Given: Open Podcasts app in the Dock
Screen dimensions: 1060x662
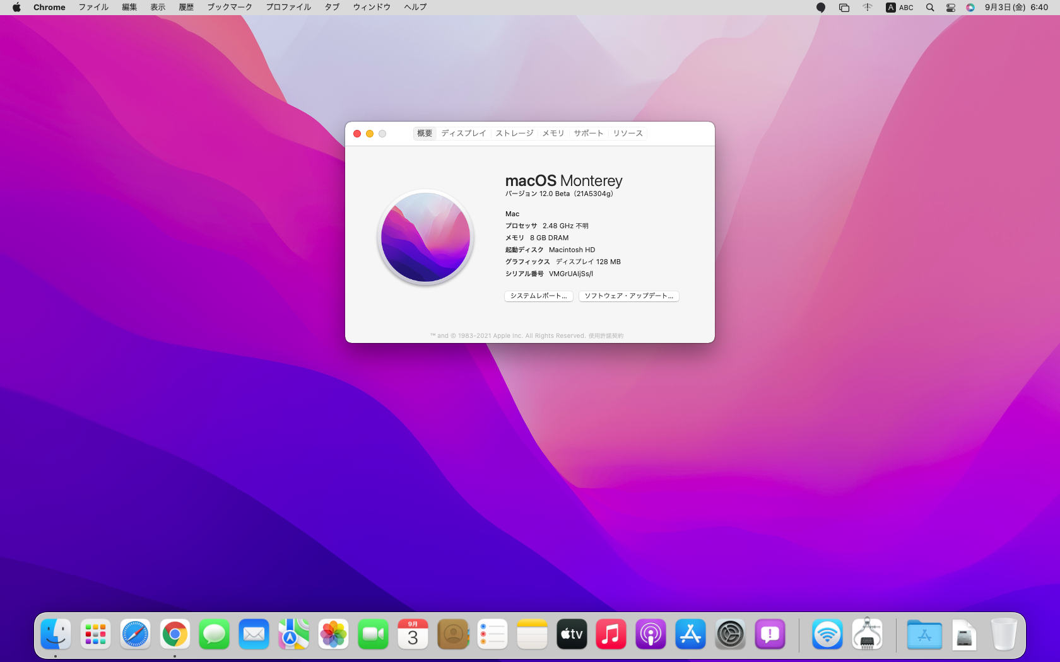Looking at the screenshot, I should tap(651, 634).
